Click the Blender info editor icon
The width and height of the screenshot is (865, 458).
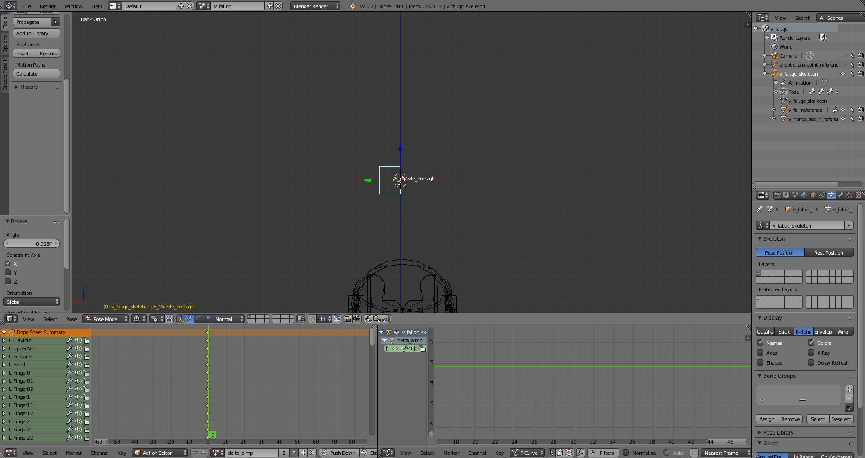(11, 6)
